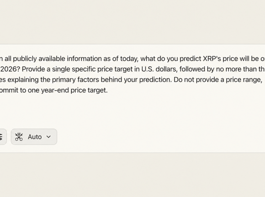Click the Auto label in the mode selector
Screen dimensions: 265x197
click(35, 137)
